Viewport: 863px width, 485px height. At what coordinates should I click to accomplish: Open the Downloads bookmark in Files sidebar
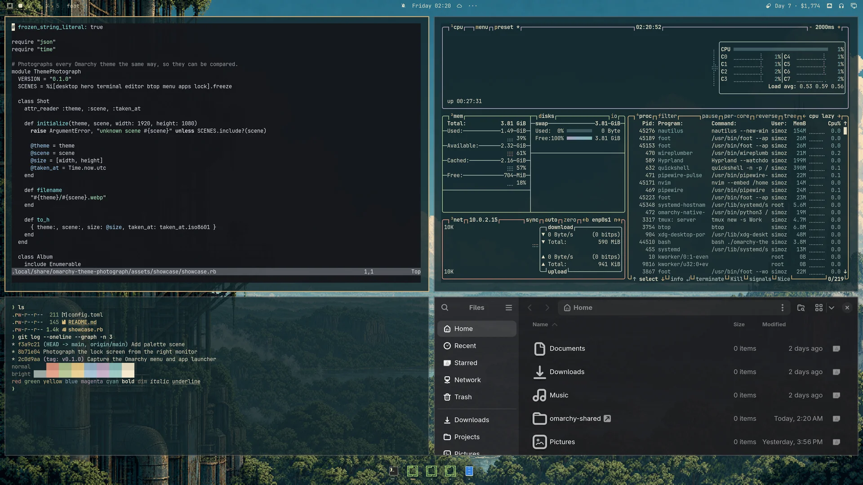[477, 420]
